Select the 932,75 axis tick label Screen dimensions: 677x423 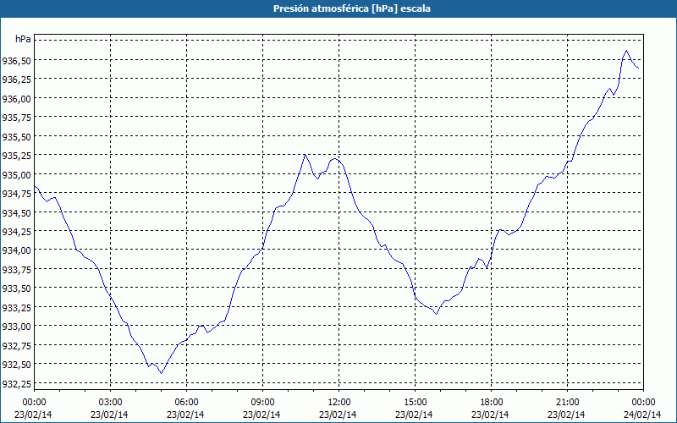click(16, 346)
